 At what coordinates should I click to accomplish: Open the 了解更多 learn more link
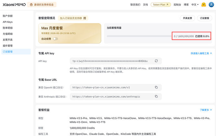pyautogui.click(x=206, y=110)
